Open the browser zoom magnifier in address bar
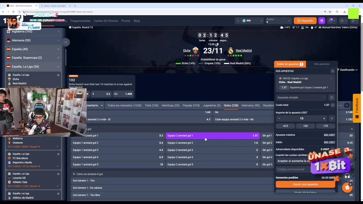The height and width of the screenshot is (204, 363). pos(325,12)
